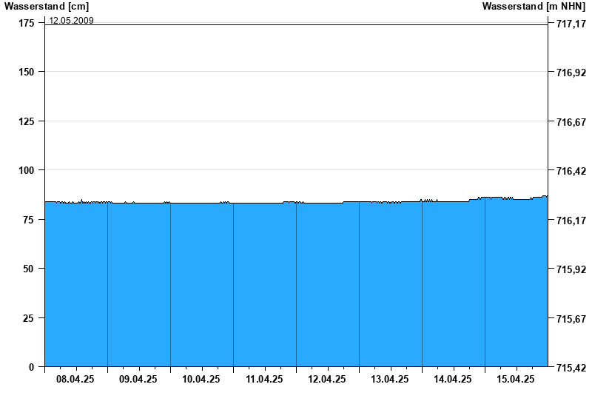
Task: Pick the 09.04.25 date label
Action: pos(138,380)
